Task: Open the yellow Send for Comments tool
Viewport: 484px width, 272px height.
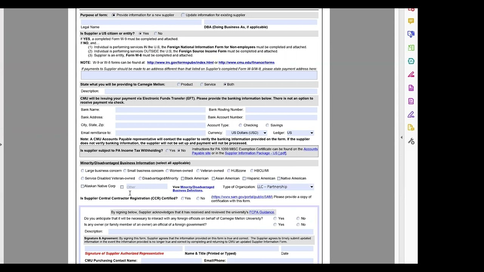Action: tap(411, 128)
